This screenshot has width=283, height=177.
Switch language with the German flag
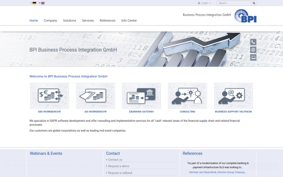click(34, 3)
